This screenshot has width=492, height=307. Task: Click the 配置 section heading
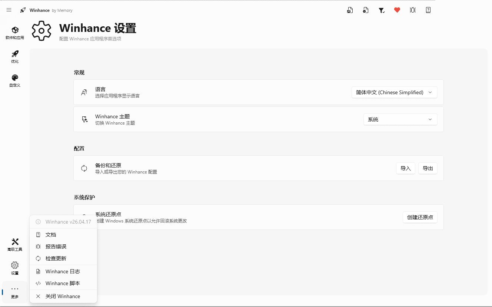(x=79, y=148)
